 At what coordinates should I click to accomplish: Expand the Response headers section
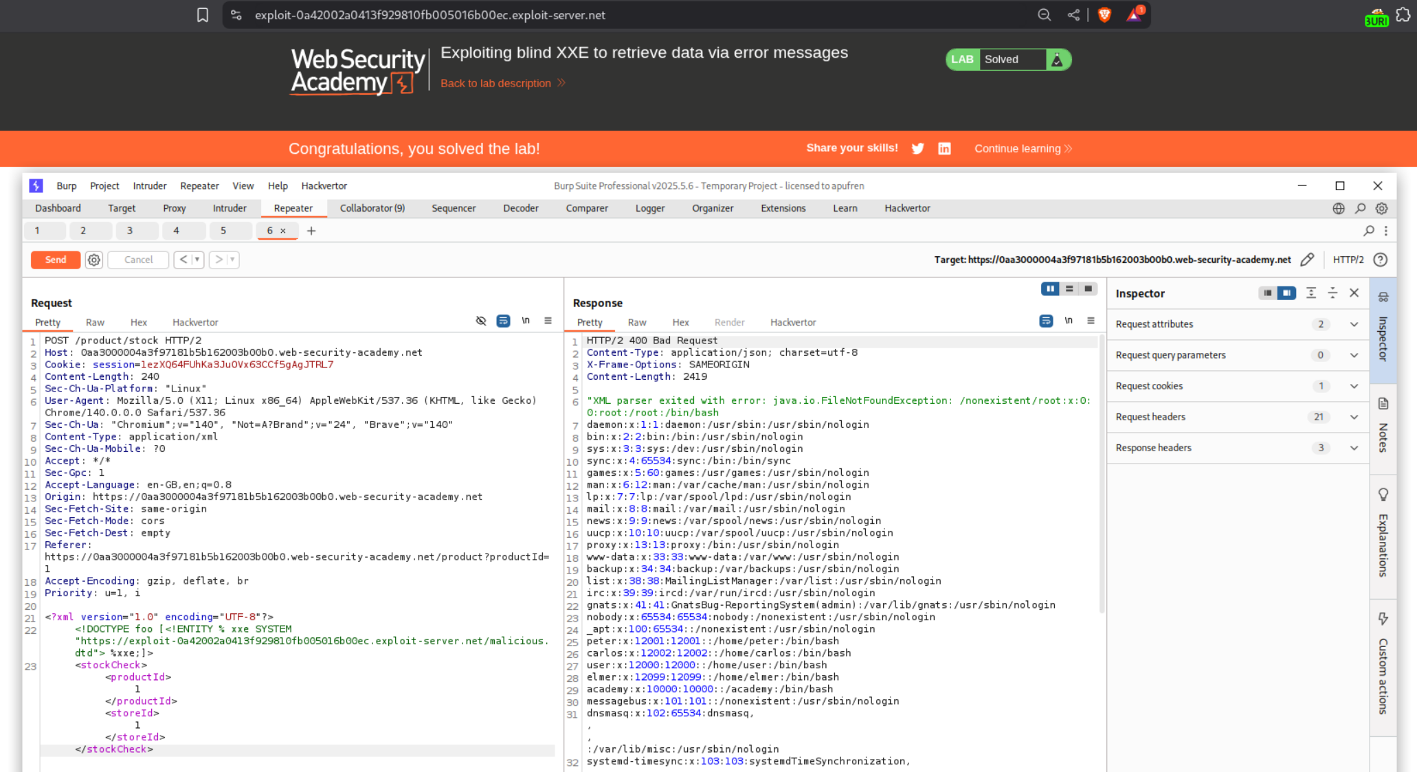[1354, 448]
